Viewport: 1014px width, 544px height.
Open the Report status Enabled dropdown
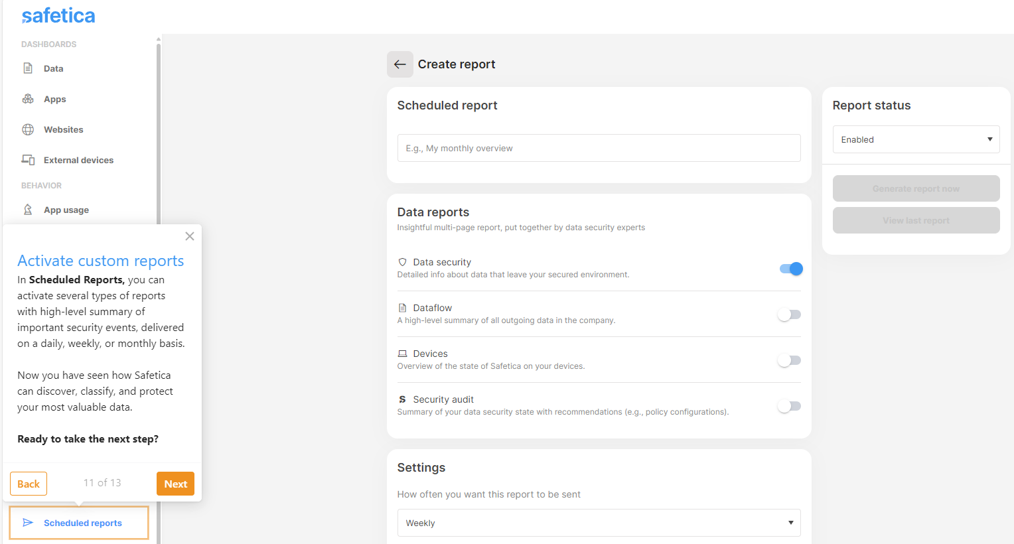(x=916, y=139)
